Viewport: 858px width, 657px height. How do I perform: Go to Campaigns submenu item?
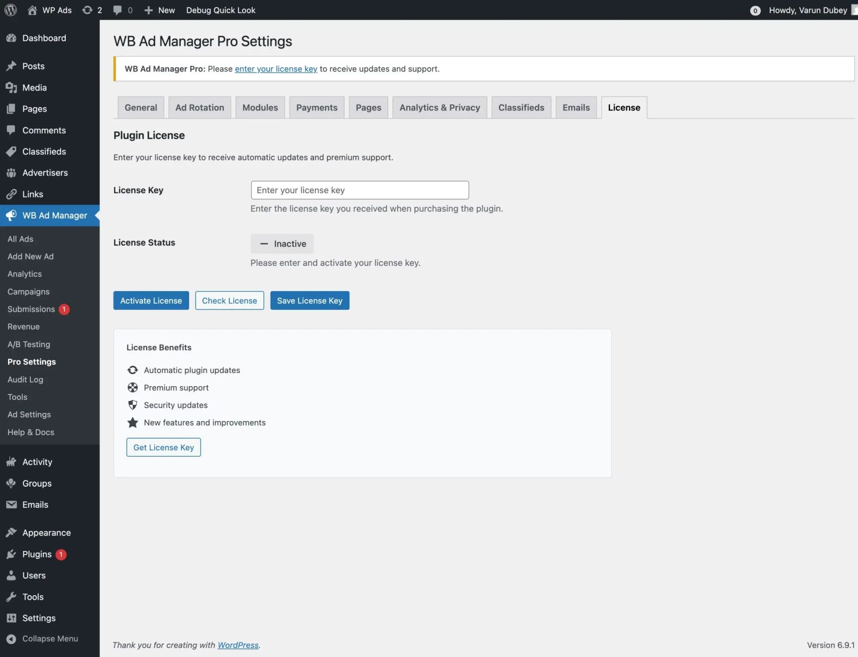pyautogui.click(x=29, y=291)
